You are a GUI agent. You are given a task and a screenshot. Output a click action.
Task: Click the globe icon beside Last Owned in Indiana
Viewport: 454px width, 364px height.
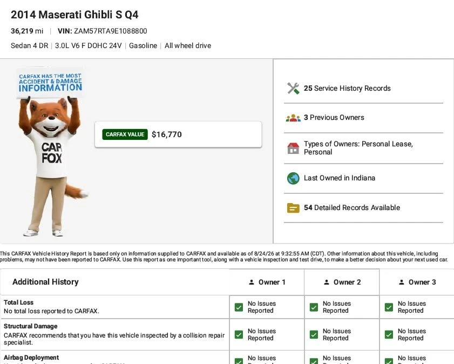[293, 178]
